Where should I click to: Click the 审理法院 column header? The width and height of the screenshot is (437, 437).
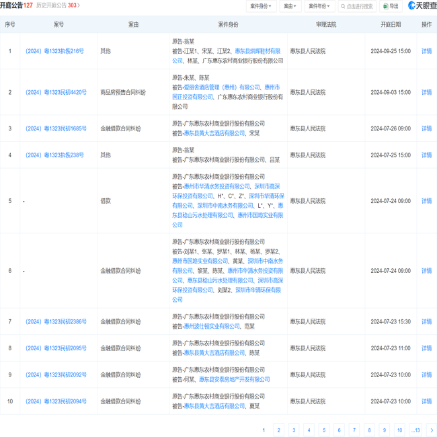326,24
